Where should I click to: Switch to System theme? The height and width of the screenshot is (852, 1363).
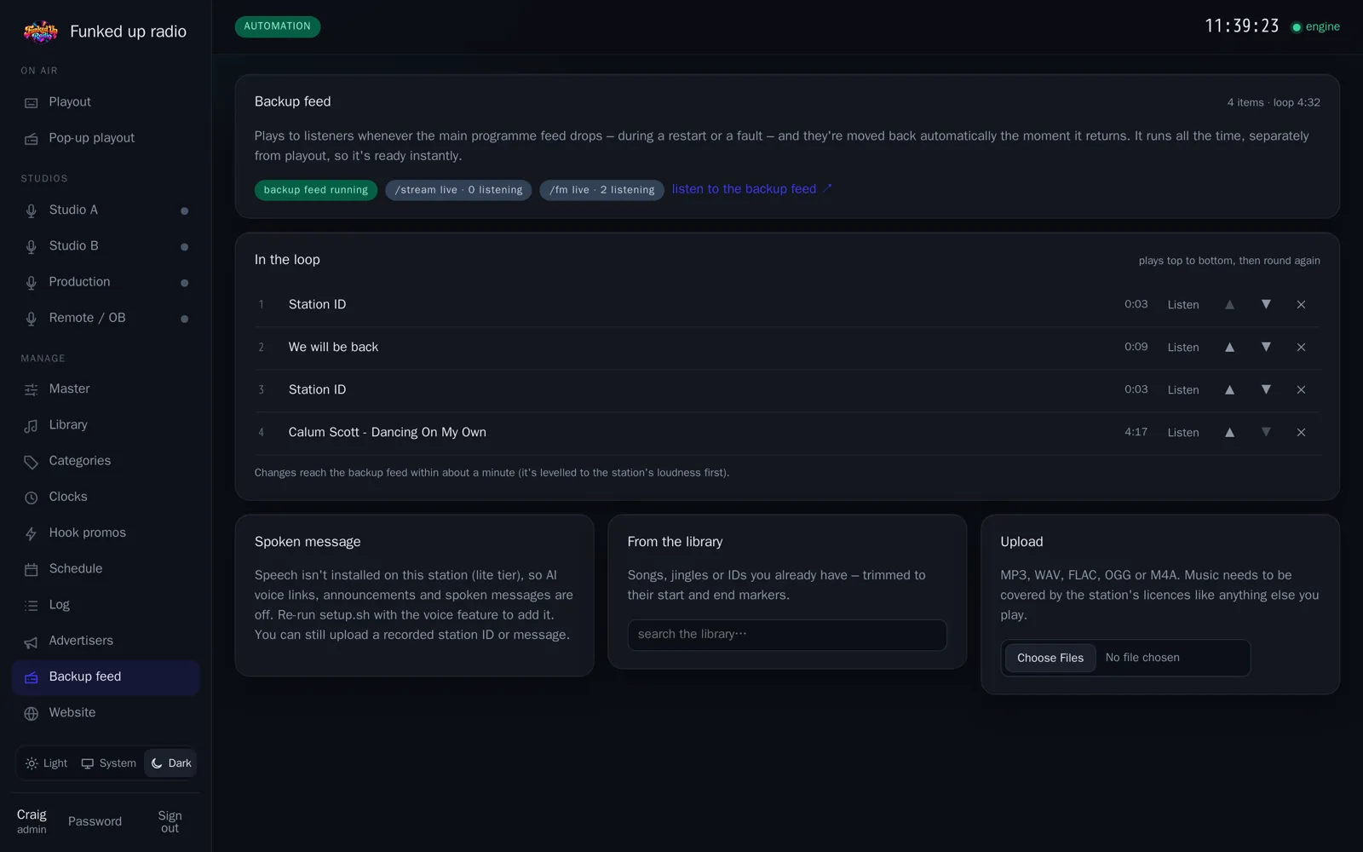pyautogui.click(x=108, y=763)
